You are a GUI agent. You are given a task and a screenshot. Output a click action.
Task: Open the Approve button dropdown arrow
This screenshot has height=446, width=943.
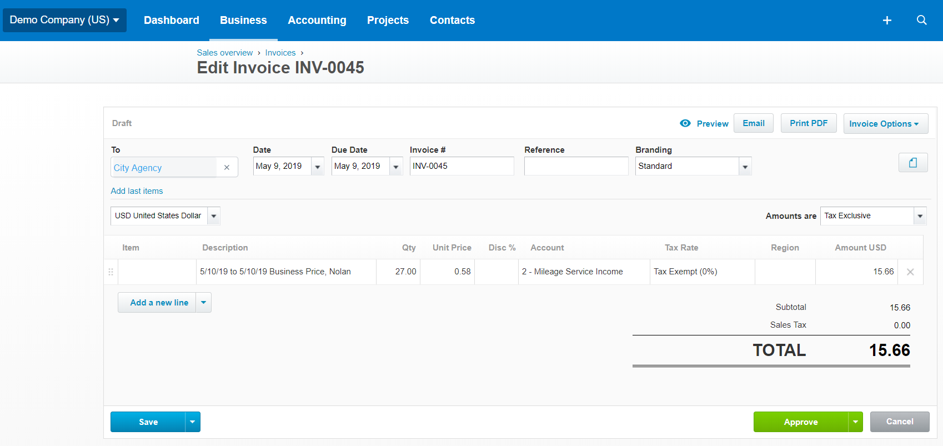pos(856,422)
